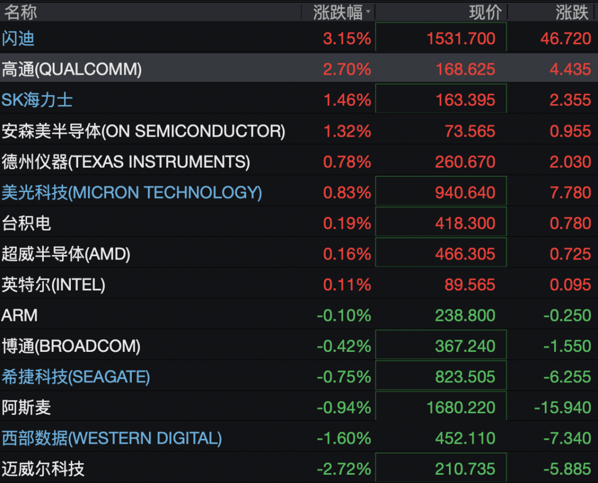Click the -0.75% change percentage
Viewport: 598px width, 483px height.
(x=344, y=377)
